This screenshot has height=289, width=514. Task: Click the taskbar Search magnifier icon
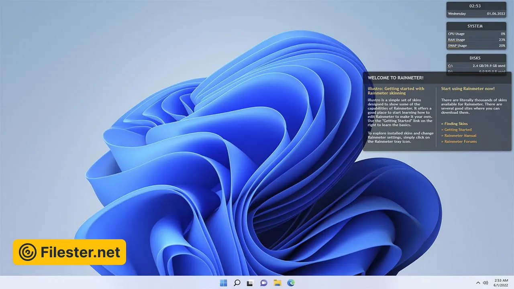tap(237, 283)
